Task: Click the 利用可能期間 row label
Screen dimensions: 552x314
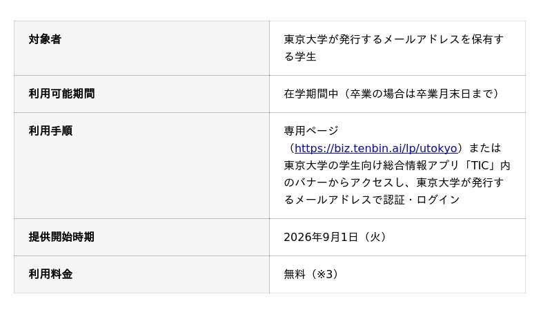Action: [x=61, y=94]
